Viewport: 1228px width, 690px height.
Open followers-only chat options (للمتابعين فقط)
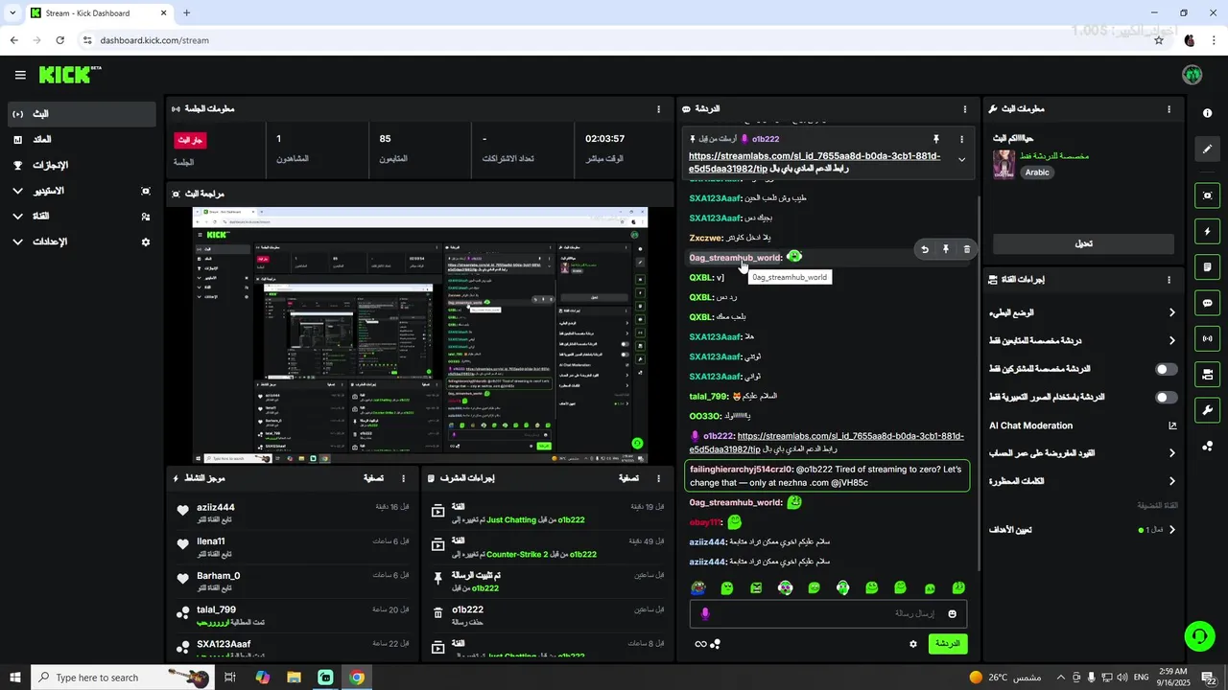click(x=1082, y=340)
